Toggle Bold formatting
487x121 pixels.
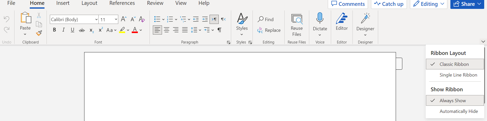point(54,30)
